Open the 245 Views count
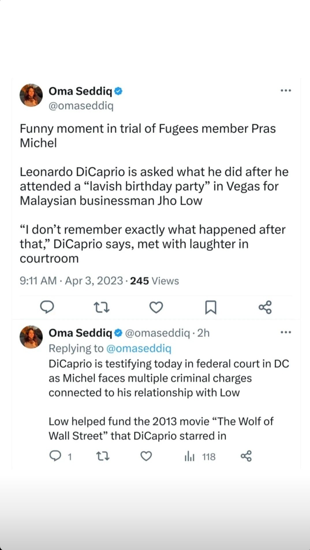 (x=154, y=281)
